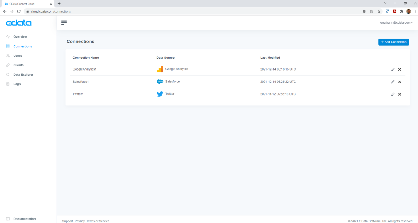Click the Documentation book icon
418x223 pixels.
(x=8, y=219)
